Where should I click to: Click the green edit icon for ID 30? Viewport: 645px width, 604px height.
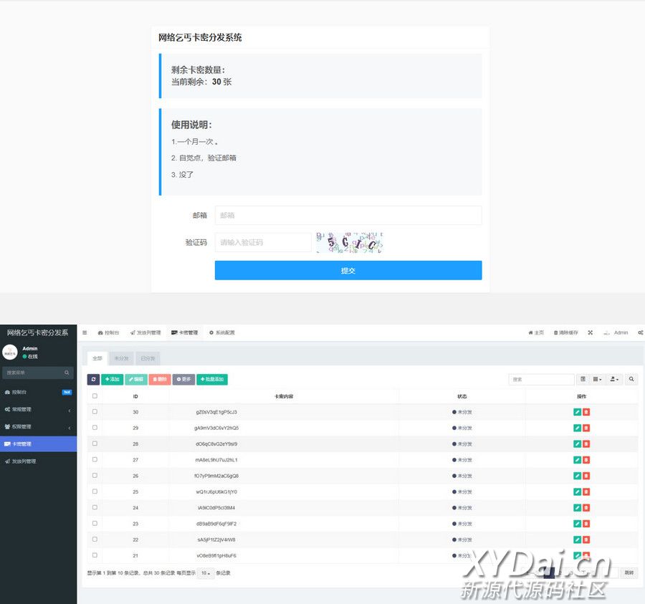point(577,412)
